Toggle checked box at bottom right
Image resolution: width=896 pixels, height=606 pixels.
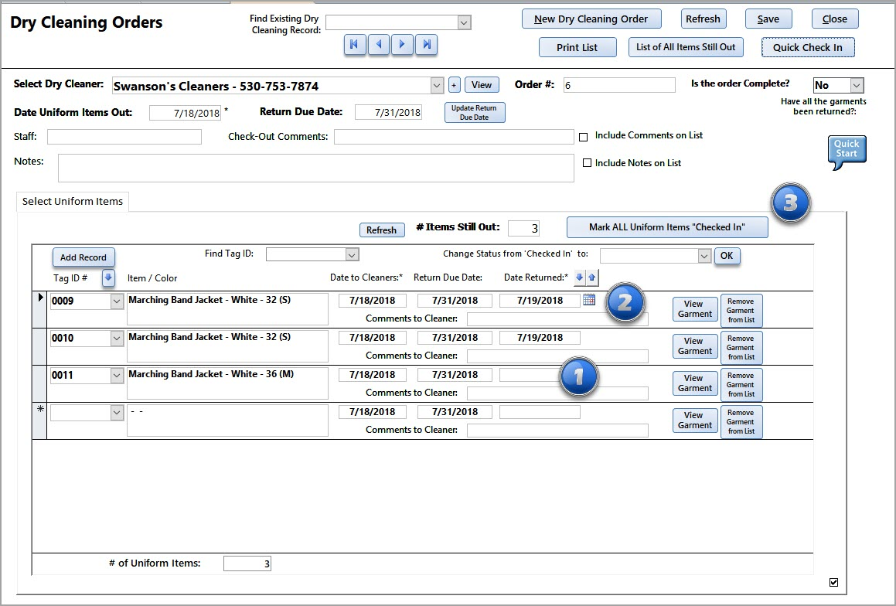[833, 583]
